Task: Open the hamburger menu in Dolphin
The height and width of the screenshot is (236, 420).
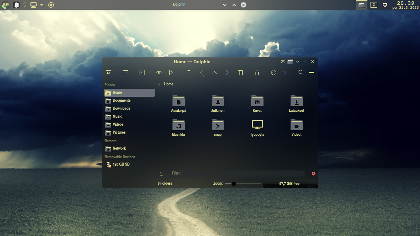Action: [x=311, y=73]
